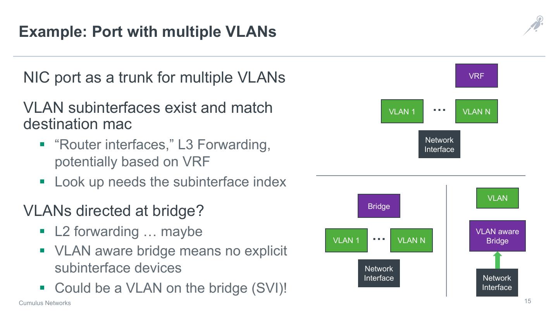558x314 pixels.
Task: Click the Cumulus rocket-turtle logo icon
Action: (x=534, y=25)
